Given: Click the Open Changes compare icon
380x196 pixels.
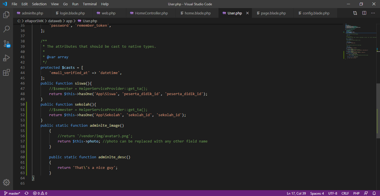Looking at the screenshot, I should [x=355, y=13].
